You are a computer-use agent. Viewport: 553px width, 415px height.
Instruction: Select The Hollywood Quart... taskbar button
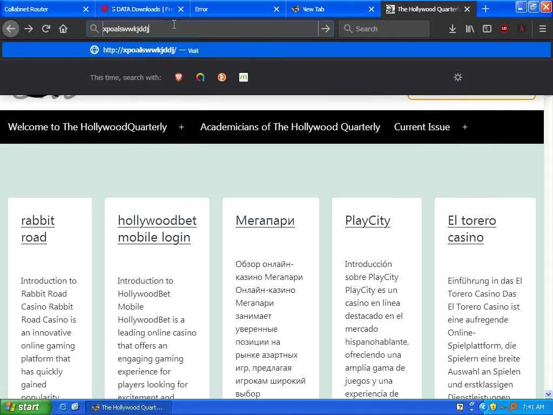click(129, 407)
